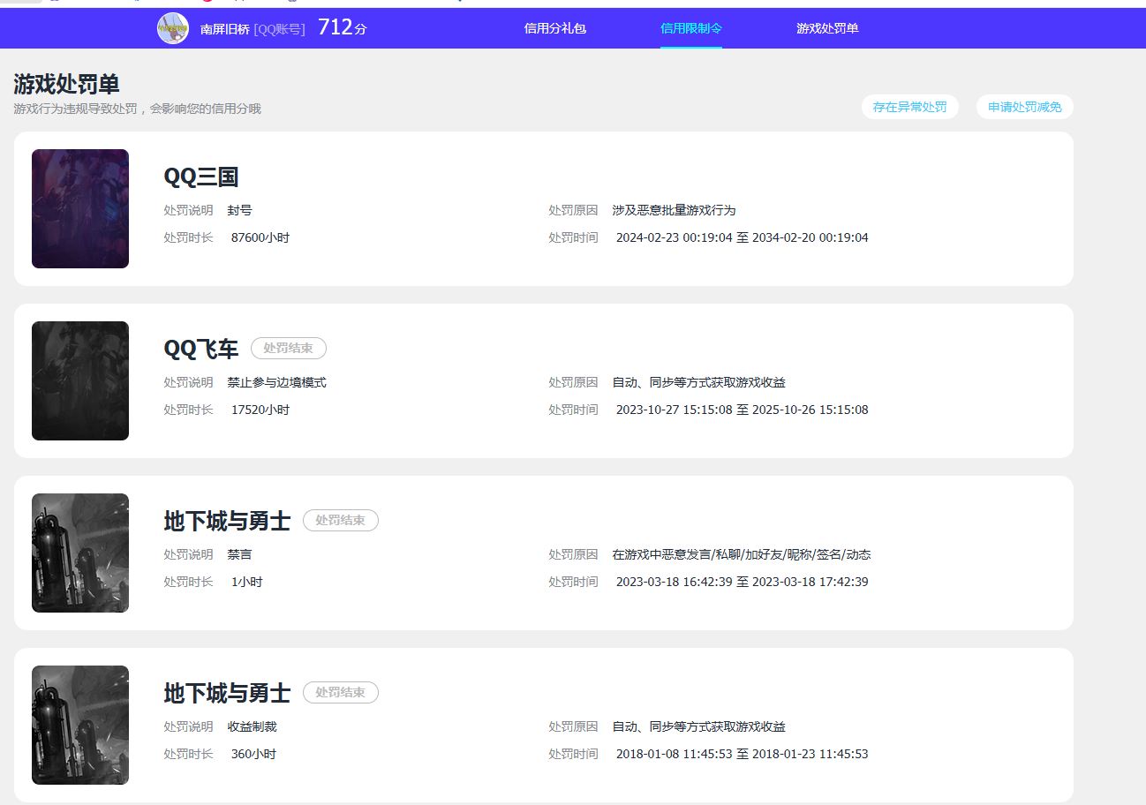The image size is (1146, 805).
Task: Click the game cover on the 禁言 card
Action: (80, 553)
